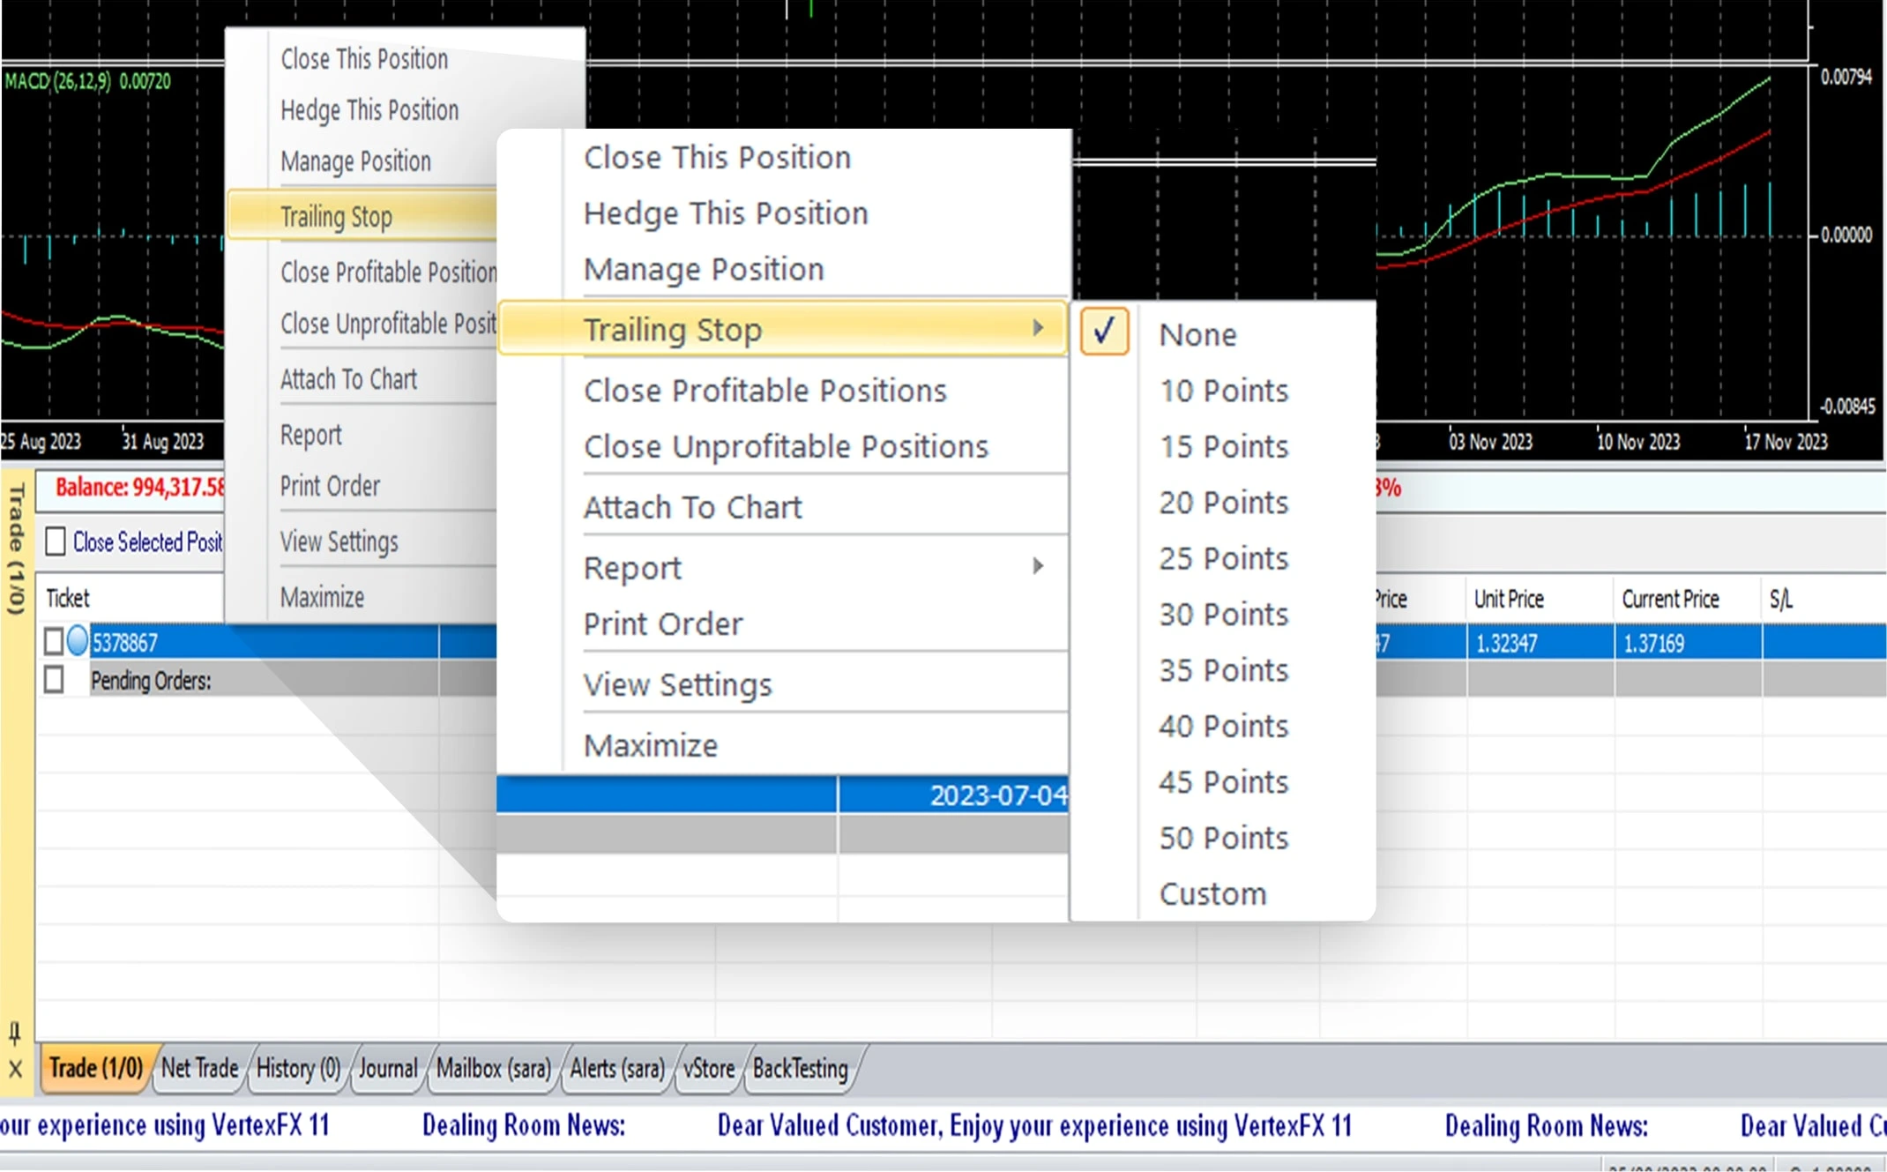Tick the Pending Orders checkbox
The image size is (1887, 1172).
click(53, 679)
